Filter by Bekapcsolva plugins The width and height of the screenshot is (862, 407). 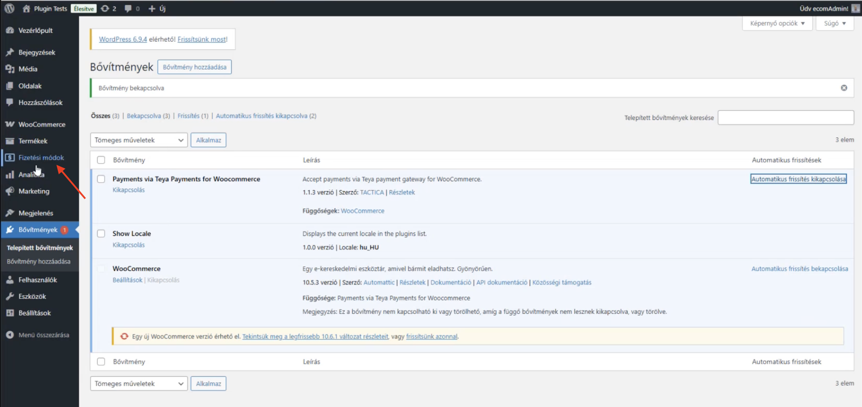tap(144, 116)
